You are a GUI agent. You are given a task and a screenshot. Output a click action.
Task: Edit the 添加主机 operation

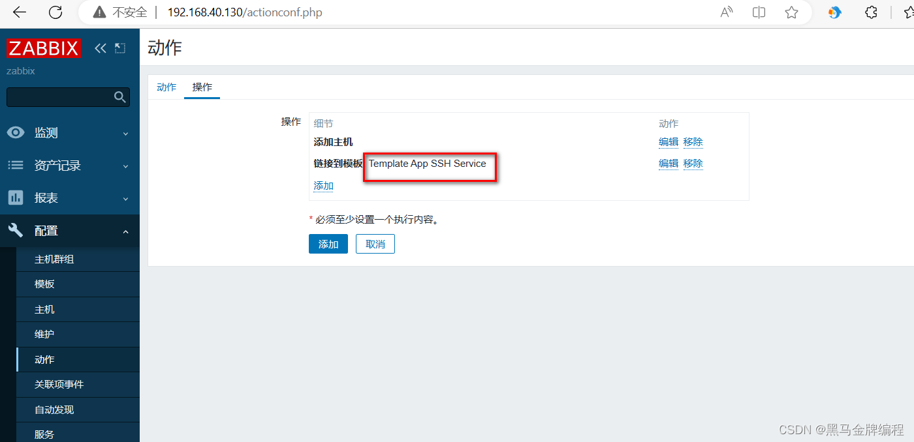pyautogui.click(x=669, y=141)
